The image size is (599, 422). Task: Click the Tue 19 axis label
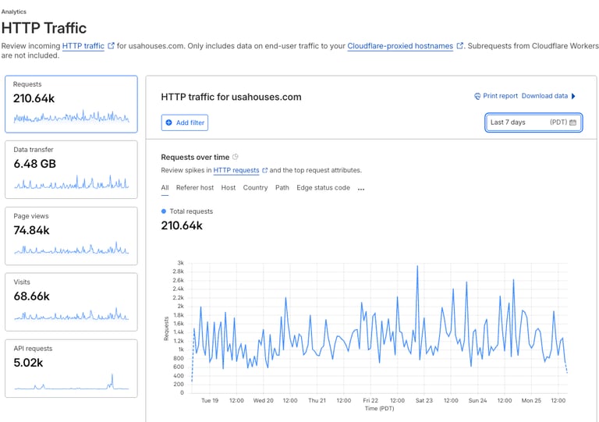pos(210,400)
